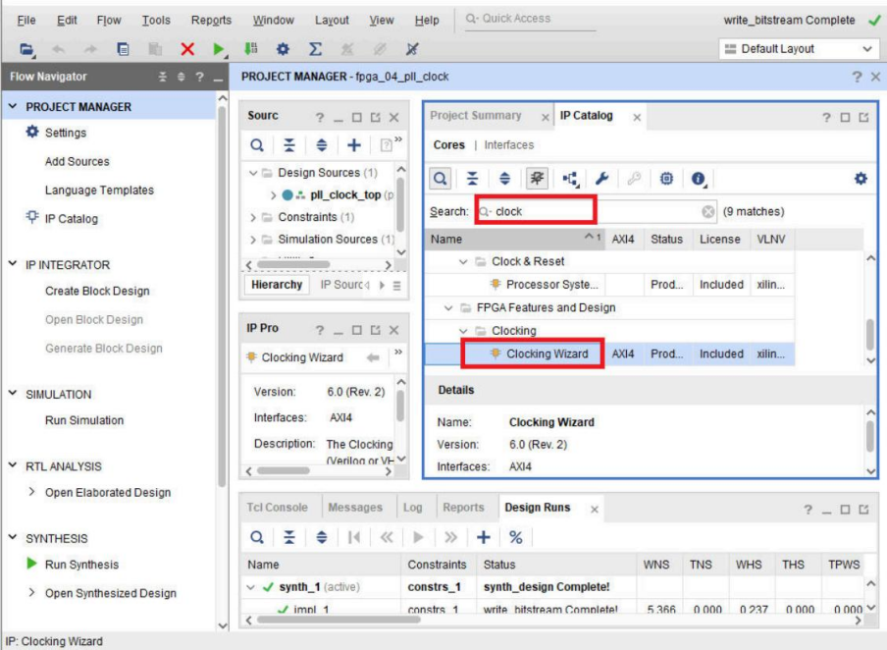Open the Default Layout dropdown
The height and width of the screenshot is (650, 887).
pyautogui.click(x=798, y=49)
